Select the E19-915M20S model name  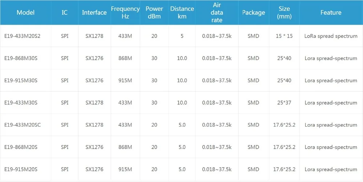(x=21, y=169)
